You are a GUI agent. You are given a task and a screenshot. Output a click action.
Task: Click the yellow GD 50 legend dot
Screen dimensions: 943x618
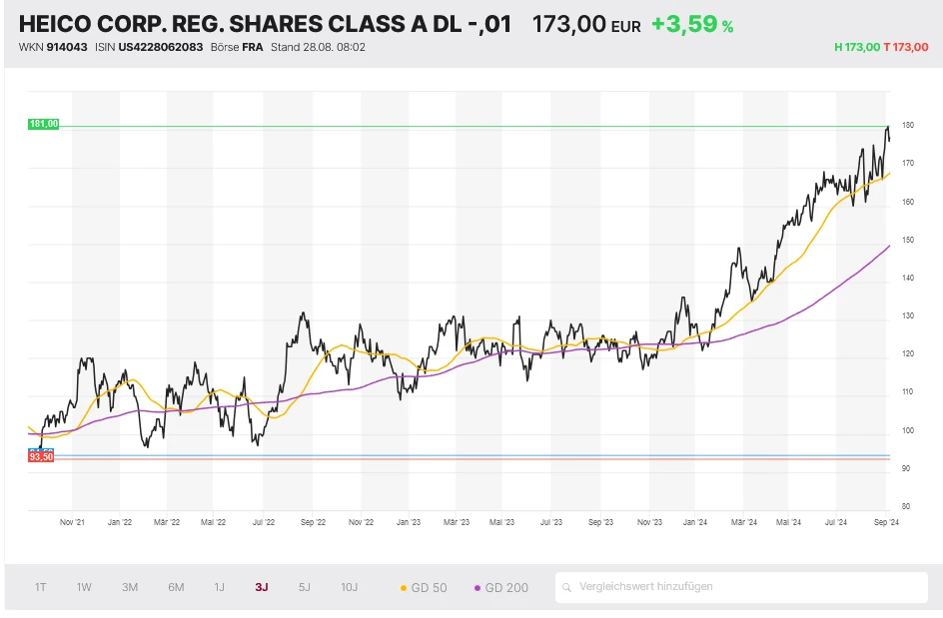[x=403, y=588]
